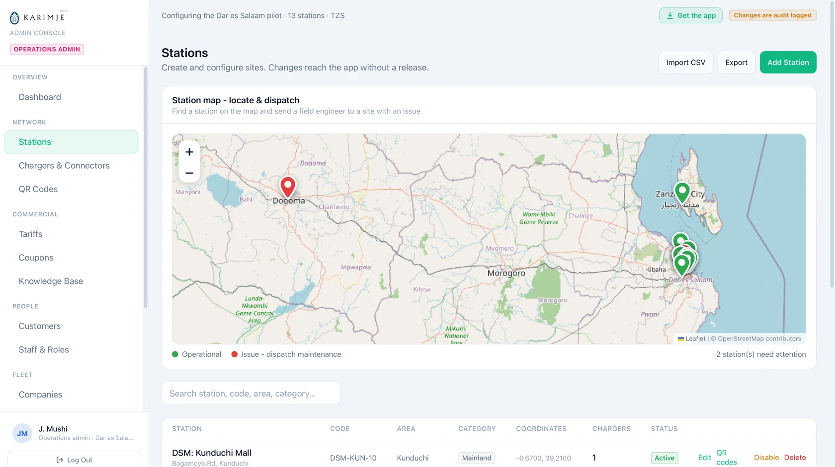
Task: Click DSM: Kunduchi Mall station name
Action: 212,453
